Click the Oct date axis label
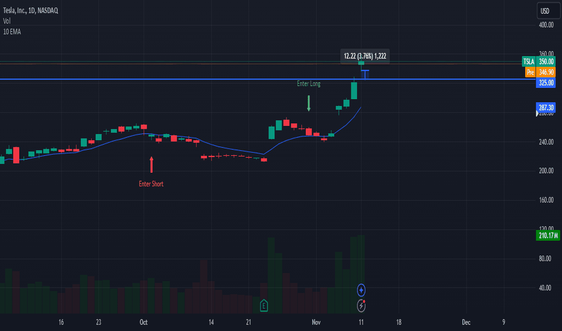Screen dimensions: 562x331 [x=144, y=322]
